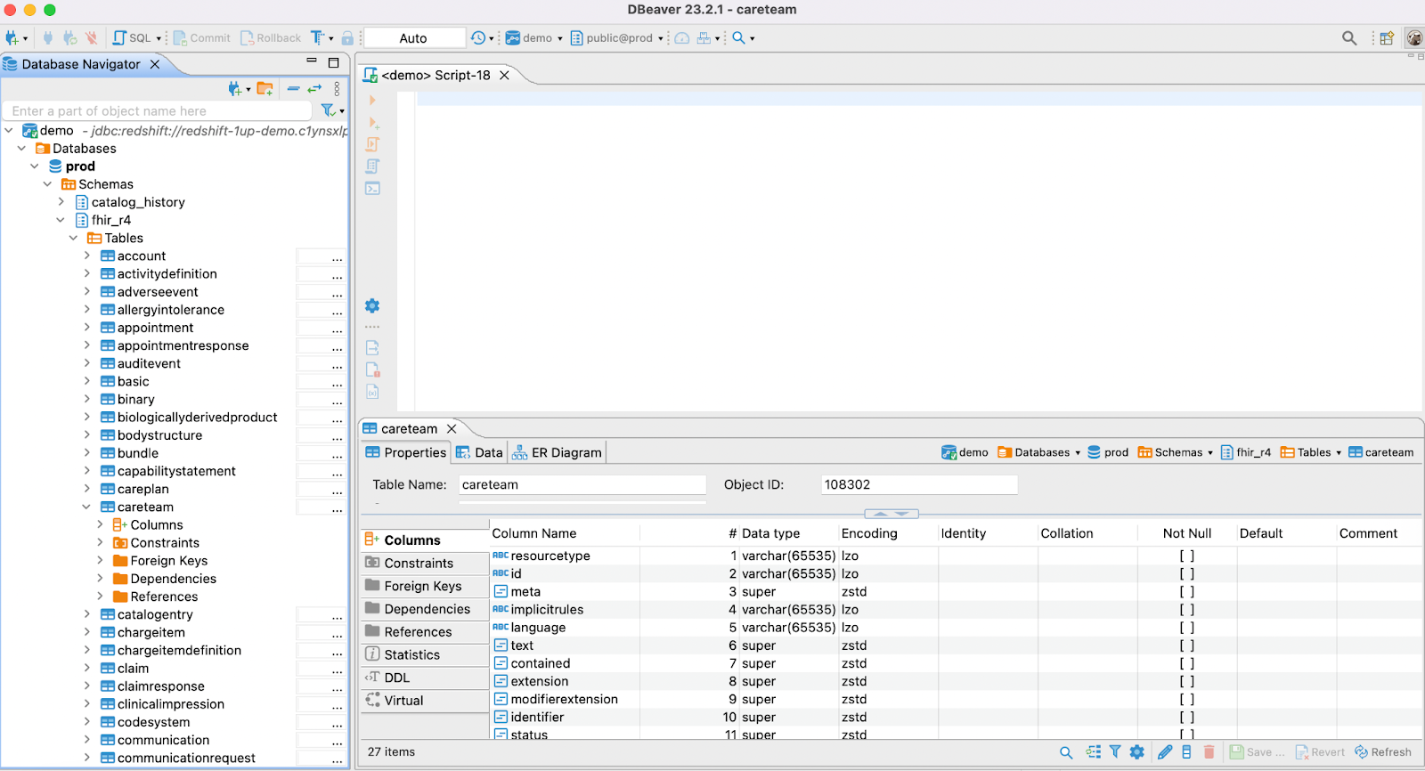Toggle Not Null checkbox for id column
Image resolution: width=1425 pixels, height=771 pixels.
pos(1187,573)
